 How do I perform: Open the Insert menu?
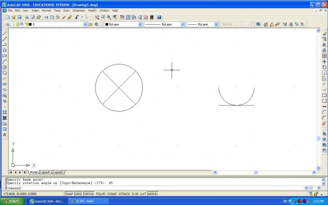[x=35, y=10]
